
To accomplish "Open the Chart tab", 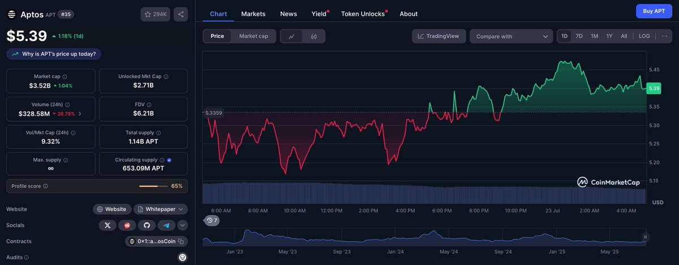I will [218, 14].
